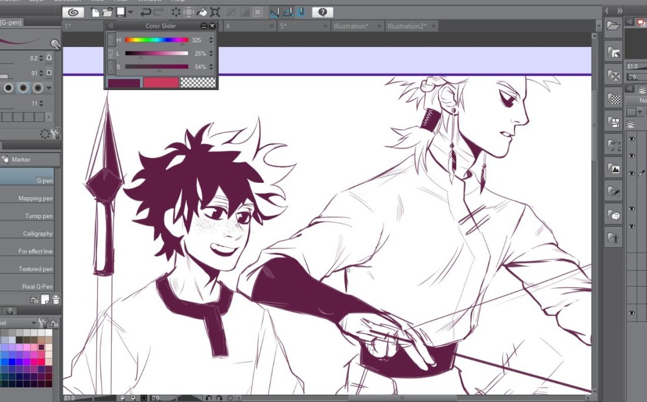Adjust brush size 8.2 stepper

41,58
